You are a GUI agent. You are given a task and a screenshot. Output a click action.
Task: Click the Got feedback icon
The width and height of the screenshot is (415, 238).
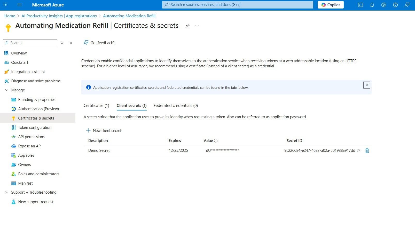click(x=86, y=43)
